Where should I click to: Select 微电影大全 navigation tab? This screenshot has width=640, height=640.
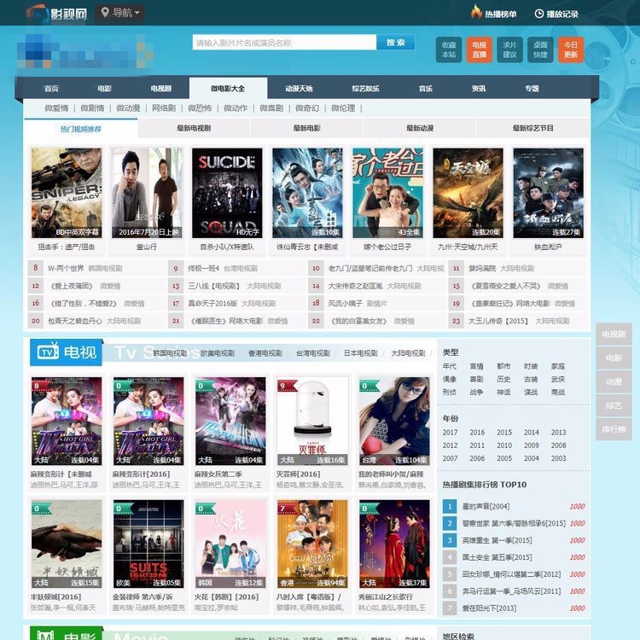pos(228,89)
